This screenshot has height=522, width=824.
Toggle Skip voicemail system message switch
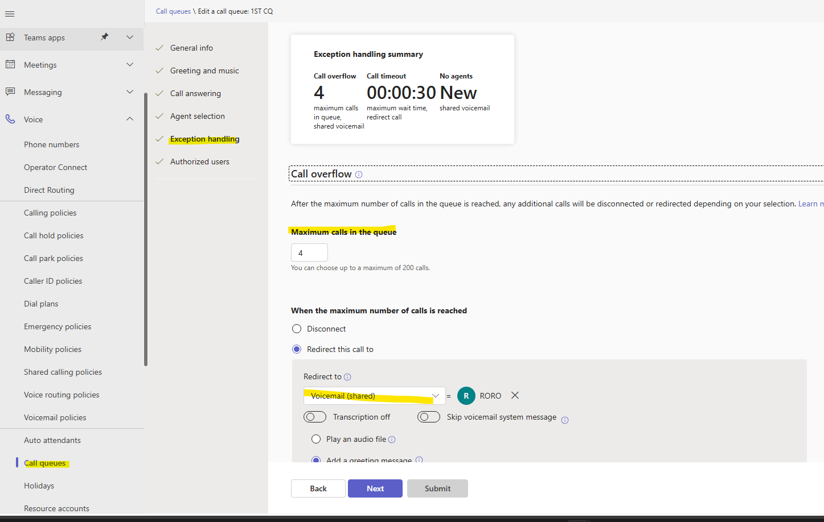pos(429,417)
